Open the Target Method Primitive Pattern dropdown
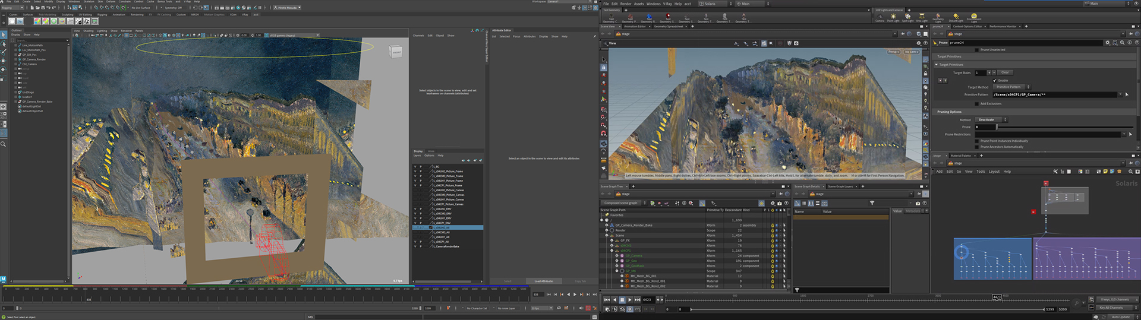The height and width of the screenshot is (320, 1141). (1011, 87)
